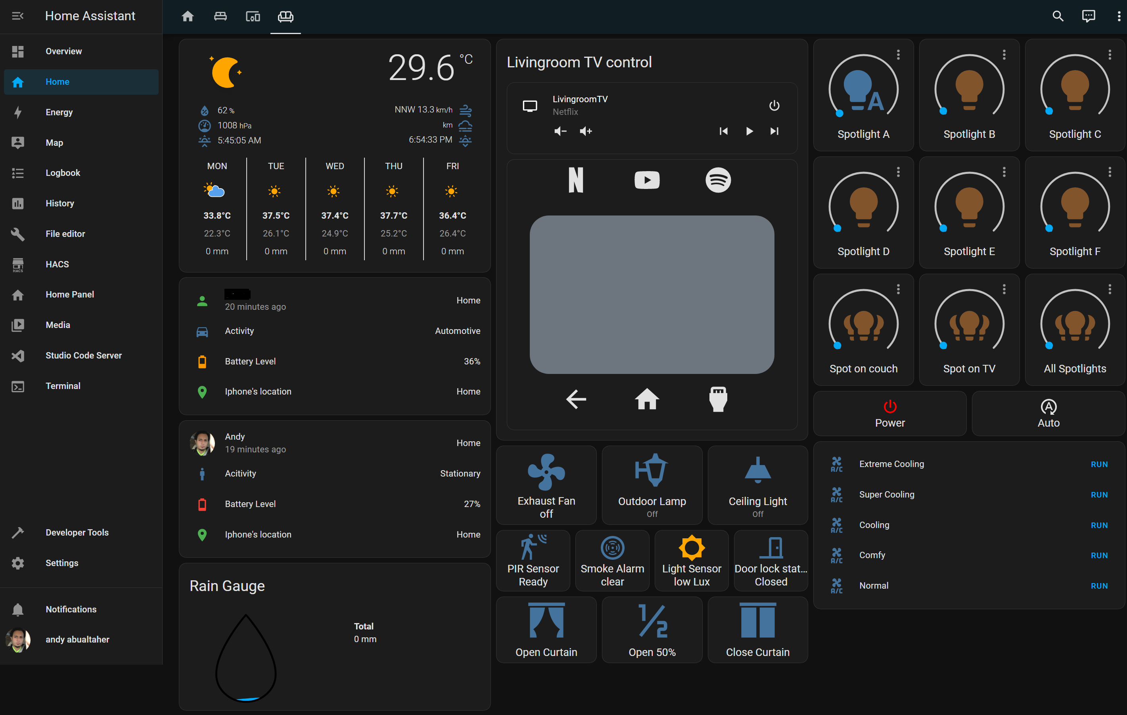Viewport: 1127px width, 715px height.
Task: Open the dashboard overflow menu
Action: point(1119,16)
